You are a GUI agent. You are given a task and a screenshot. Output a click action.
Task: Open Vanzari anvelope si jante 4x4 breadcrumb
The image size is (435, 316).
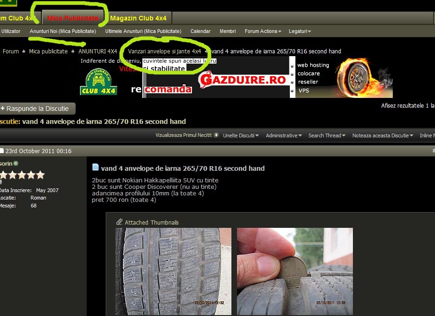pyautogui.click(x=164, y=52)
